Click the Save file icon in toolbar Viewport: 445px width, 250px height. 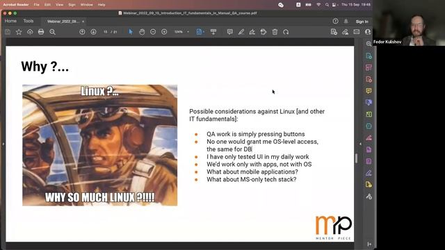8,32
